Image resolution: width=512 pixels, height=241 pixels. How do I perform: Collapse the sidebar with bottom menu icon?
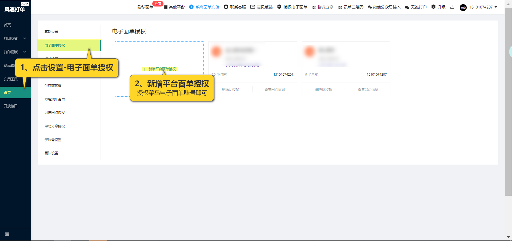(x=7, y=234)
